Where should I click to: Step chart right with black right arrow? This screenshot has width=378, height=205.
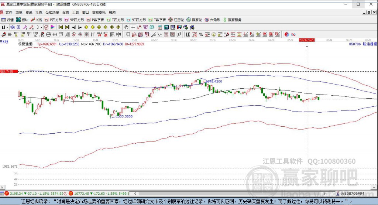[80, 27]
